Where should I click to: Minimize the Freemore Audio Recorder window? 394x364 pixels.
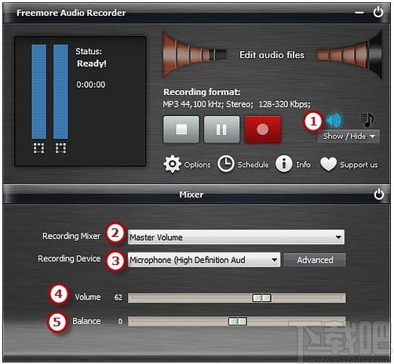coord(359,13)
